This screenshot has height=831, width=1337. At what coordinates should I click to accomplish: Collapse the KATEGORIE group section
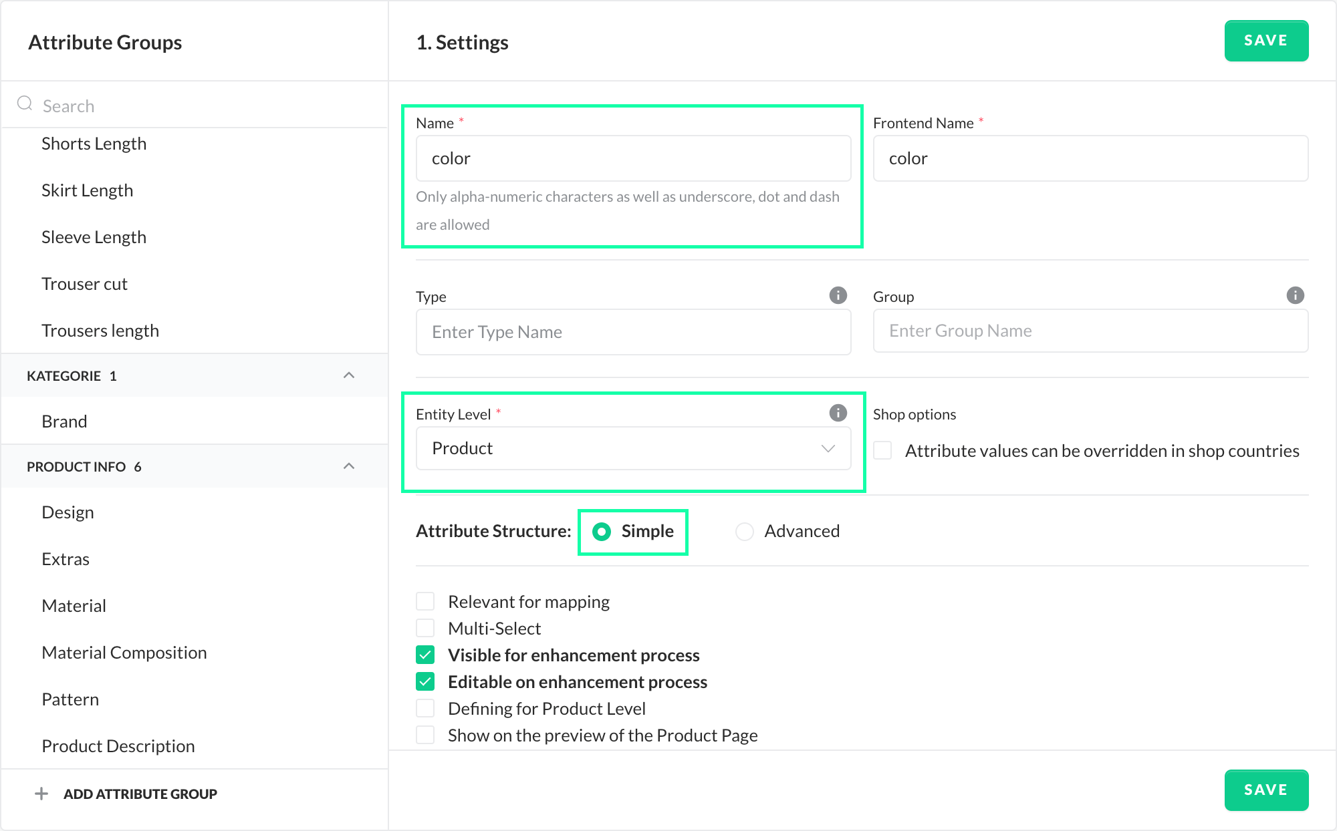348,375
